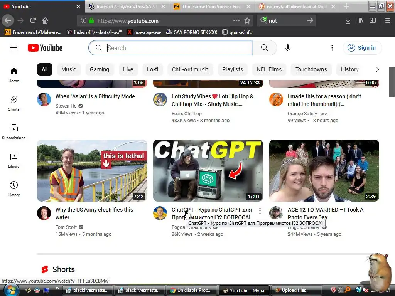Open Index of /~dartz/isos/ bookmark

95,32
